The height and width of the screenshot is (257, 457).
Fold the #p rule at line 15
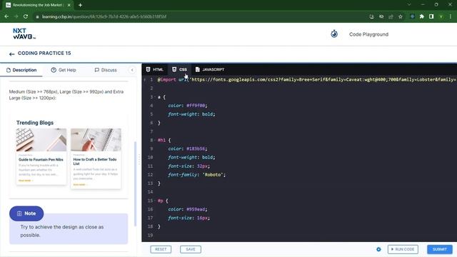[x=155, y=201]
